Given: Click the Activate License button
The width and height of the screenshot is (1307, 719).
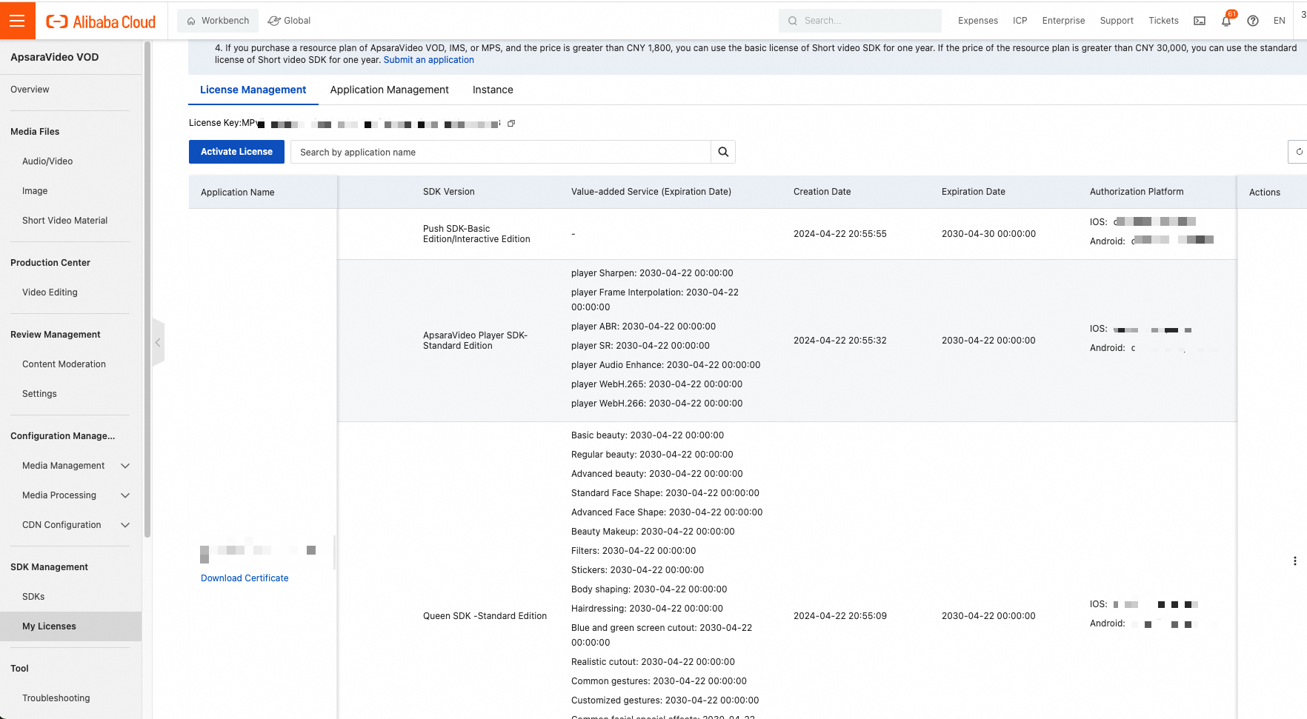Looking at the screenshot, I should (x=236, y=152).
